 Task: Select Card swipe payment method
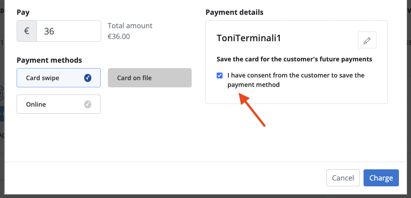point(59,78)
